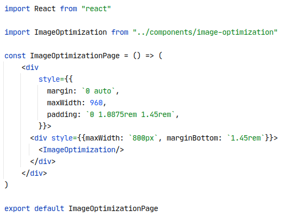Click the outer closing </div> tag
The height and width of the screenshot is (218, 282).
(34, 174)
